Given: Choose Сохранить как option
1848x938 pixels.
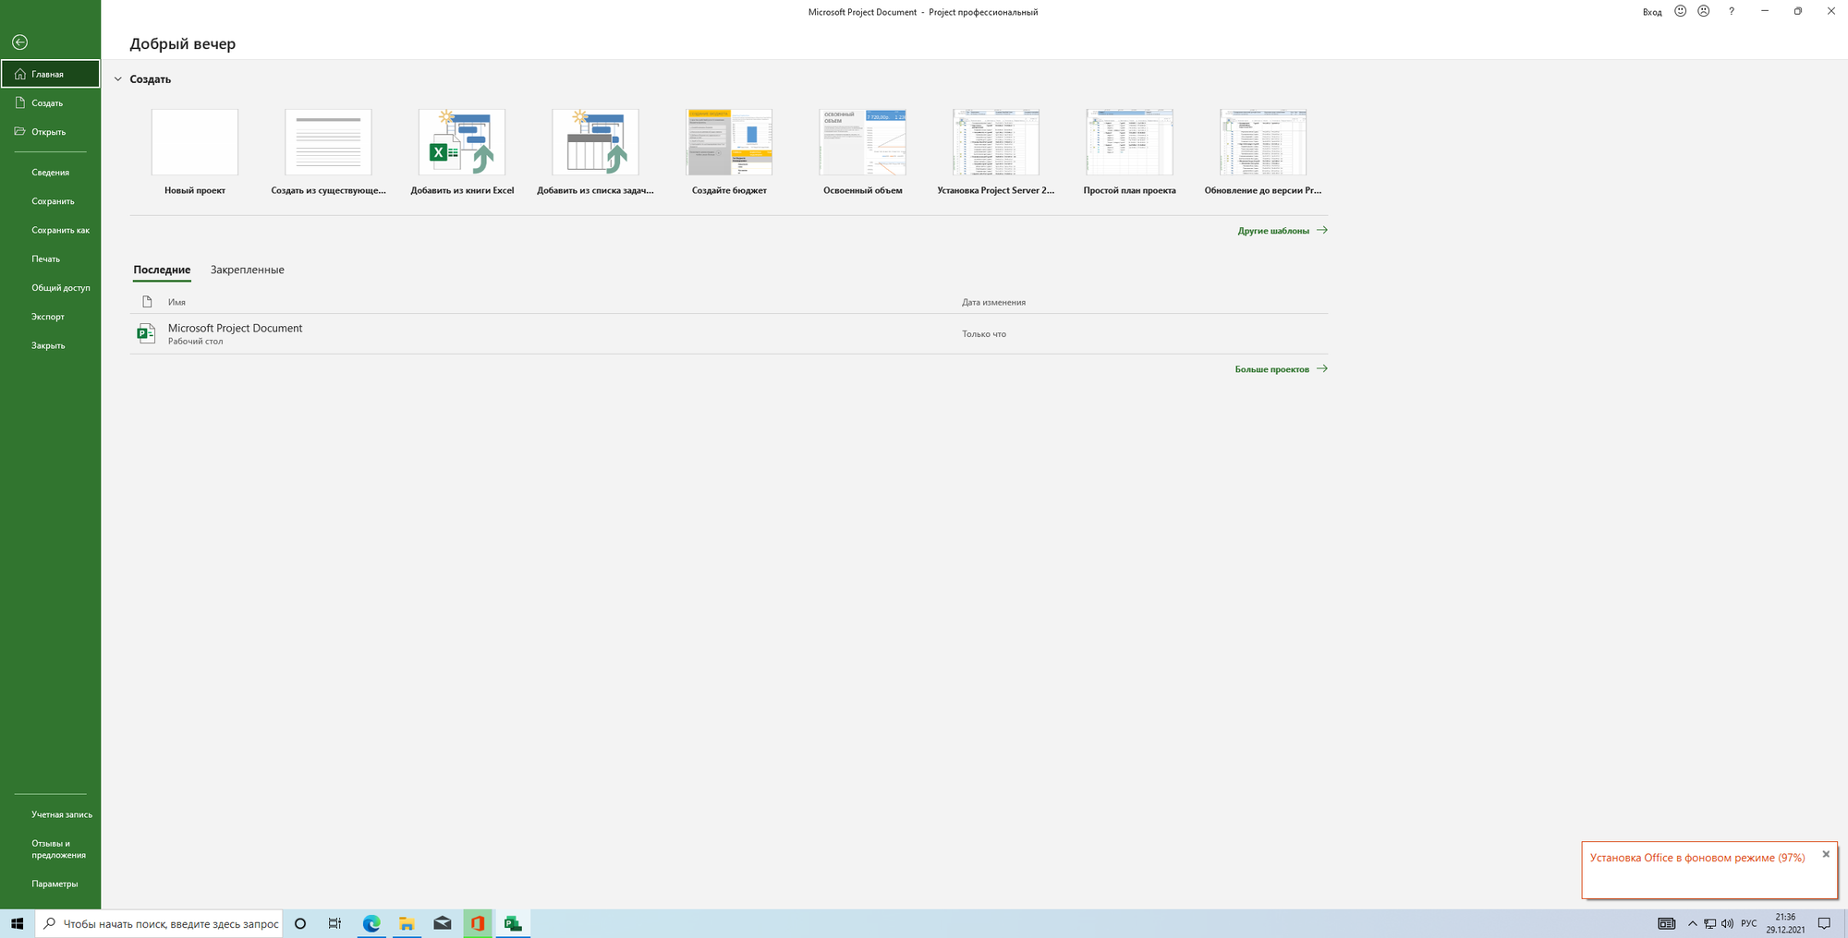Looking at the screenshot, I should (x=51, y=230).
